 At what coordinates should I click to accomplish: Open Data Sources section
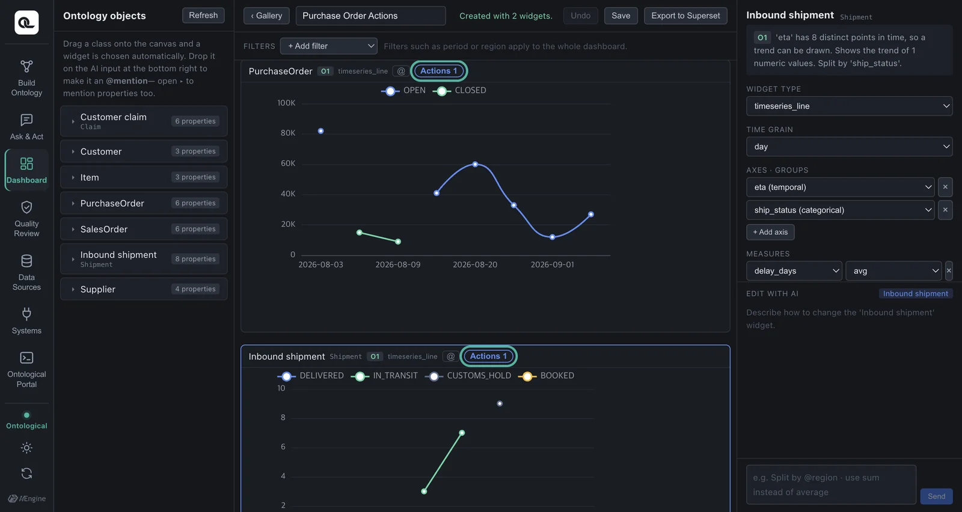click(x=26, y=273)
